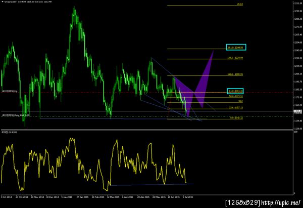Click the 10 Dec 2014 date label

click(53, 197)
